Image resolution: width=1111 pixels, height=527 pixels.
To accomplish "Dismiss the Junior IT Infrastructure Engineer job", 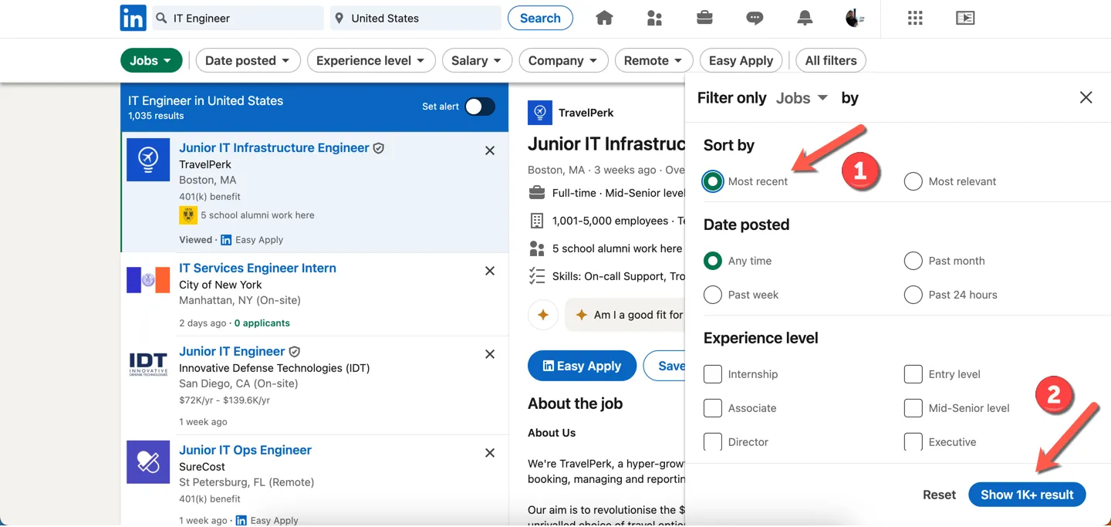I will [490, 150].
